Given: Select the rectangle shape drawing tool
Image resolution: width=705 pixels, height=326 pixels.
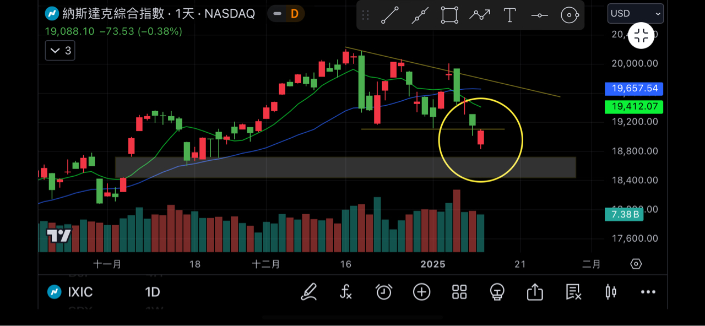Looking at the screenshot, I should tap(449, 15).
